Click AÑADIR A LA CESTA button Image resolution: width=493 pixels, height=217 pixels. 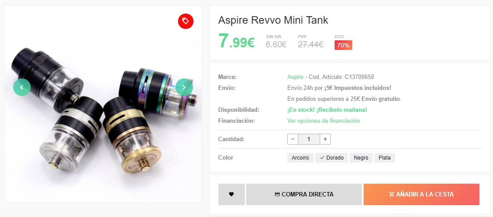(x=422, y=194)
